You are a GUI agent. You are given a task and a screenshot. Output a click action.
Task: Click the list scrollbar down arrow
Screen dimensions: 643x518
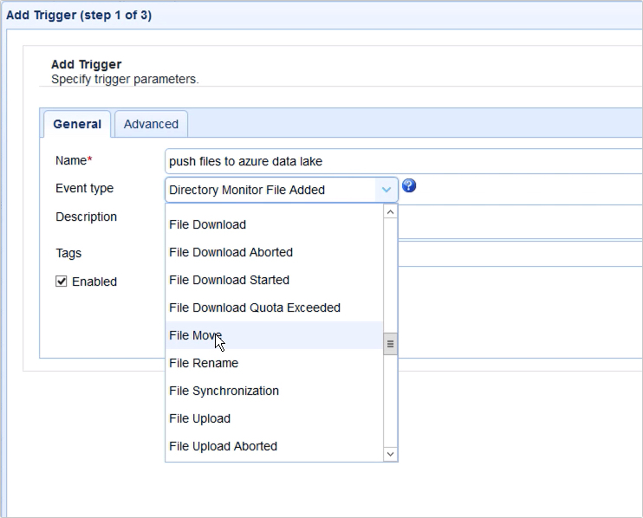tap(390, 454)
